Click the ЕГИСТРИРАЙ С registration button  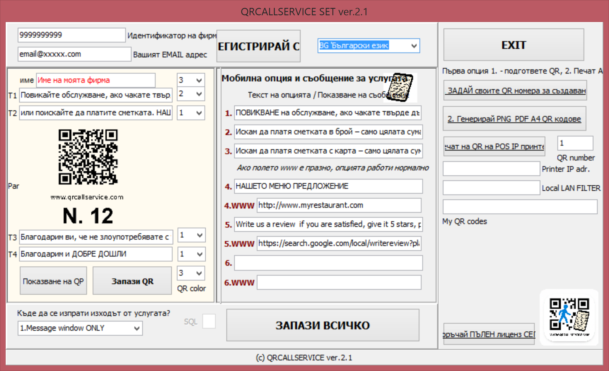(x=258, y=46)
